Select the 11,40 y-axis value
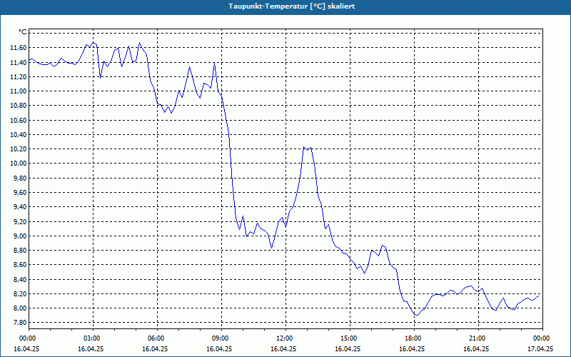The height and width of the screenshot is (357, 571). [x=19, y=62]
